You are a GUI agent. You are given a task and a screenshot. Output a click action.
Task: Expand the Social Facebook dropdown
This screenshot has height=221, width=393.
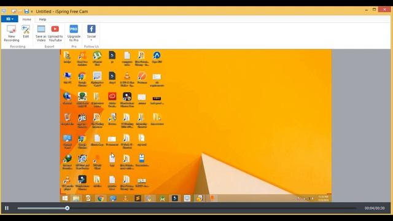[91, 34]
